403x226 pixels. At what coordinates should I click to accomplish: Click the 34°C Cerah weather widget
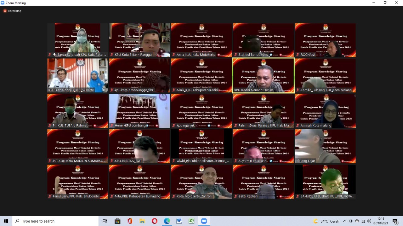[x=326, y=221]
